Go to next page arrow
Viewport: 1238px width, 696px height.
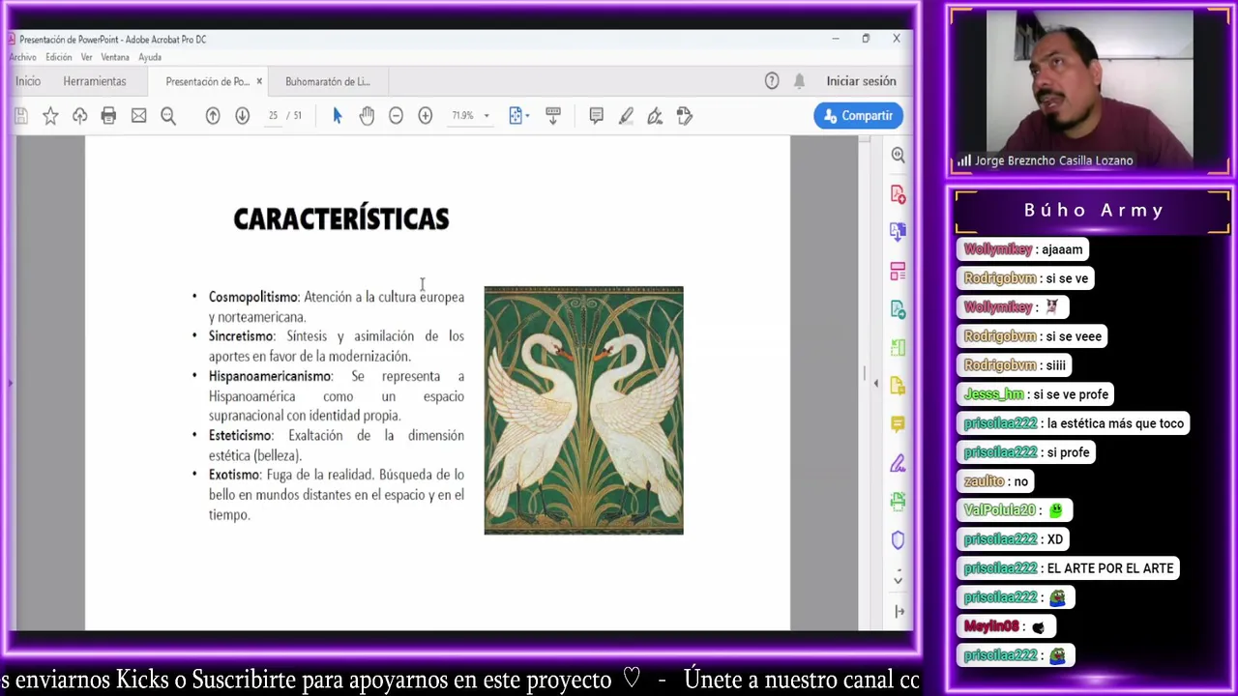(x=242, y=116)
